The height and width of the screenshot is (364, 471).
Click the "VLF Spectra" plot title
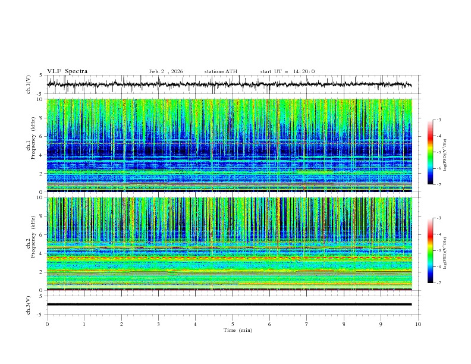tap(67, 71)
